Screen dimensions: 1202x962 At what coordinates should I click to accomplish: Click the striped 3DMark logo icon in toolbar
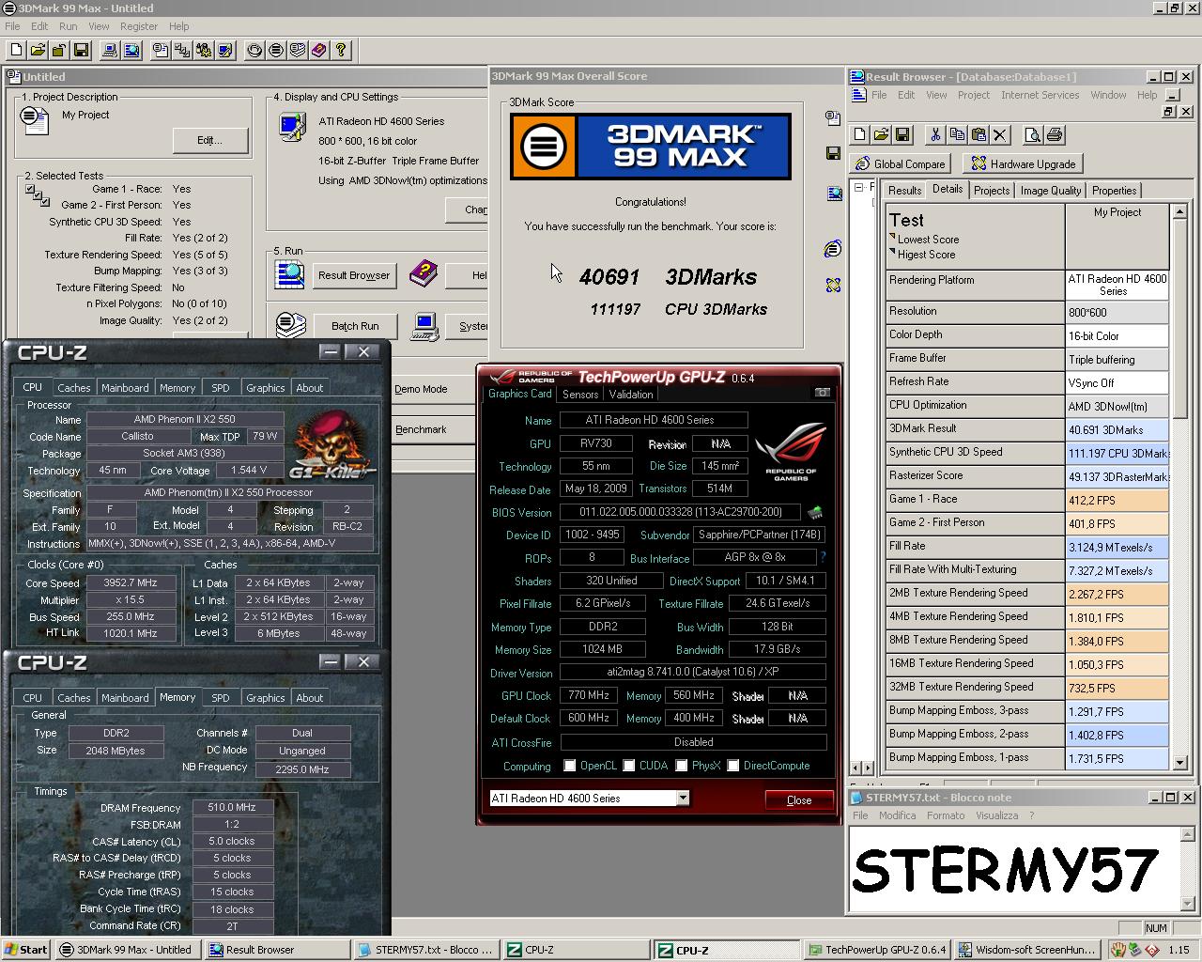click(x=276, y=50)
